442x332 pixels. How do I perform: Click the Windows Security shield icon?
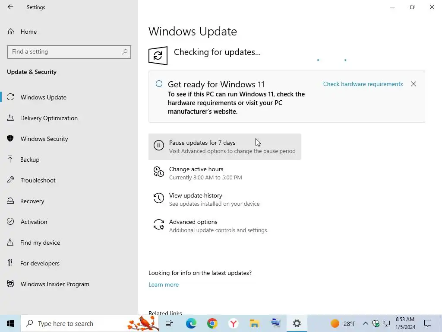tap(10, 139)
